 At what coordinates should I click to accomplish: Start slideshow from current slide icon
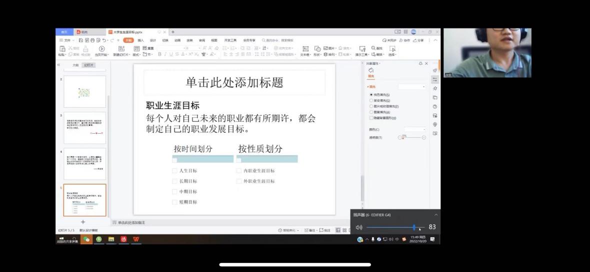tap(101, 49)
